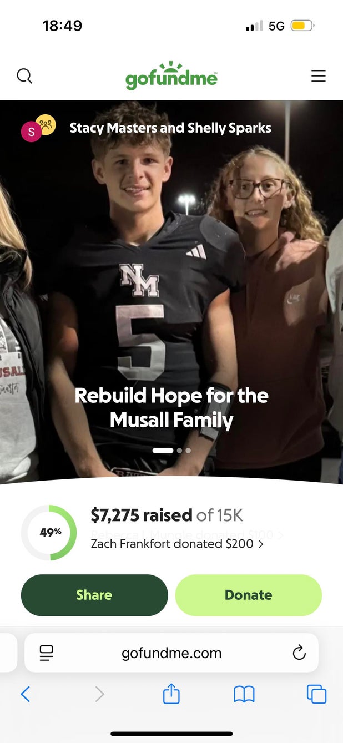The width and height of the screenshot is (343, 743).
Task: Open the GoFundMe search icon
Action: (24, 75)
